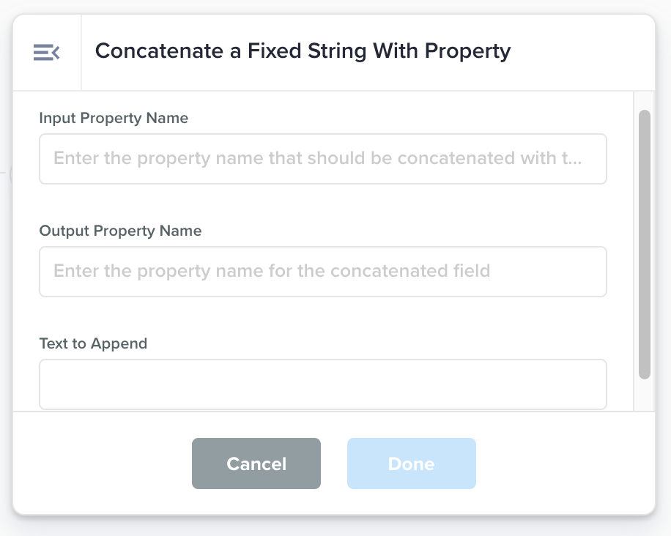Click the dialog title 'Concatenate a Fixed String With Property'
The height and width of the screenshot is (536, 671).
point(303,51)
